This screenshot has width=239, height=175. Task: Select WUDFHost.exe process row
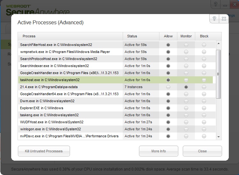pyautogui.click(x=117, y=122)
